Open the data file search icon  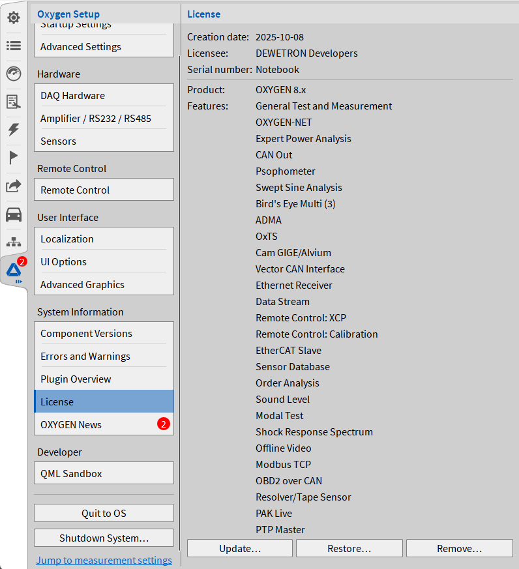[14, 102]
